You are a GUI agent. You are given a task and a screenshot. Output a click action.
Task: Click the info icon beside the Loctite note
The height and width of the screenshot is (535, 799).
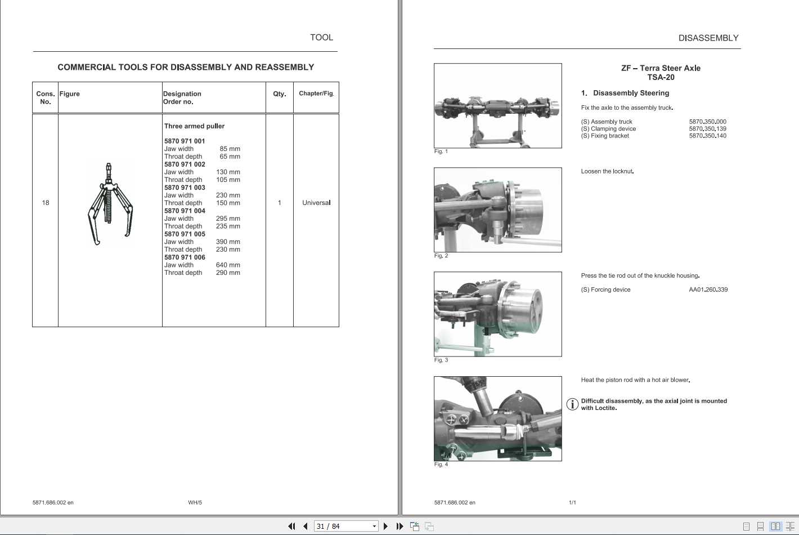click(572, 404)
